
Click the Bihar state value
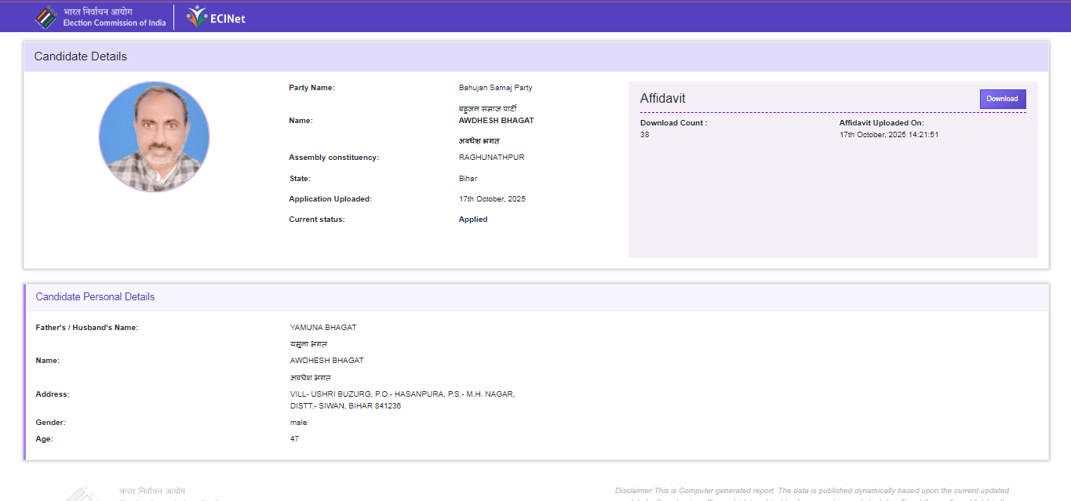[x=468, y=179]
